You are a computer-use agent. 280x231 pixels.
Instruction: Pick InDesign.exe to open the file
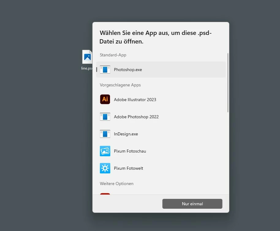click(161, 134)
